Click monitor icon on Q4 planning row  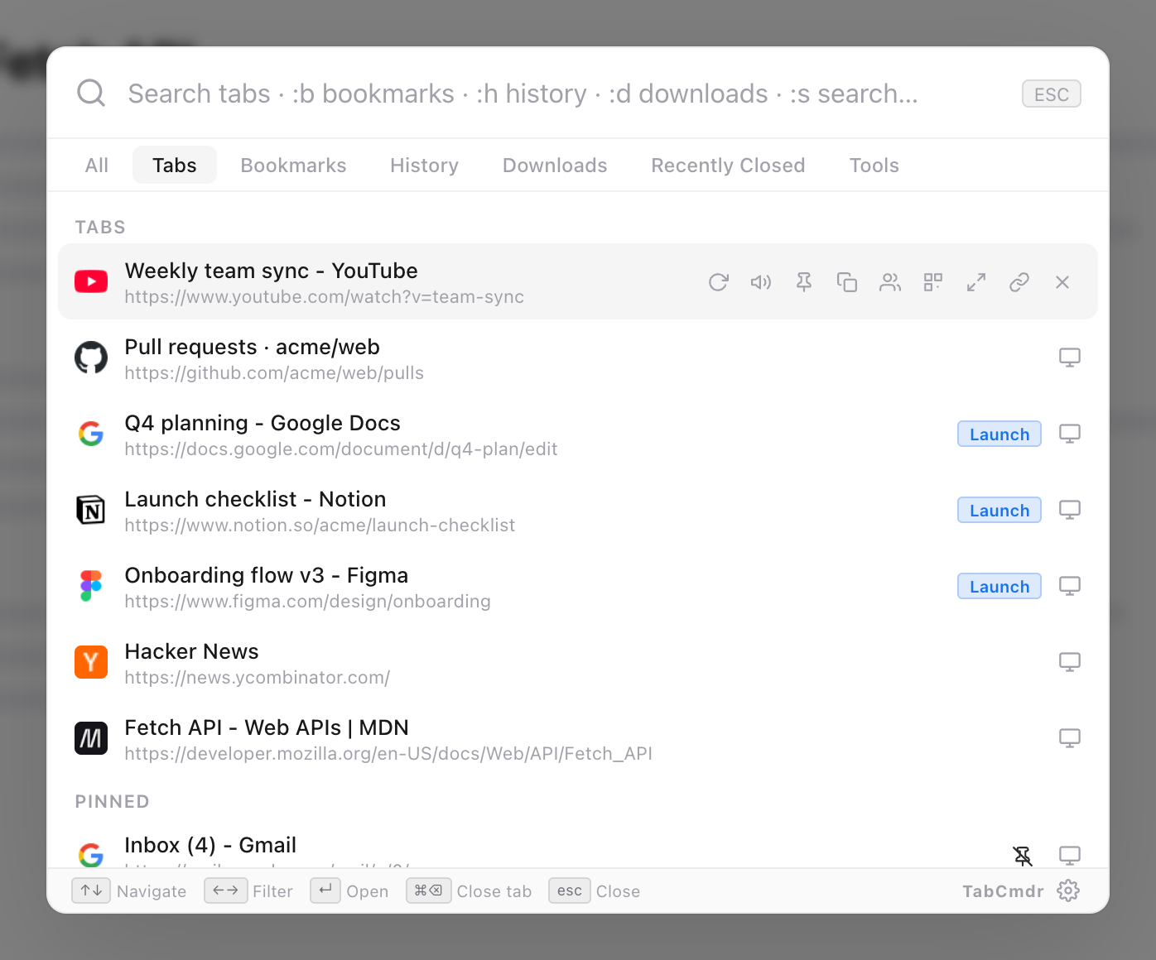1070,434
